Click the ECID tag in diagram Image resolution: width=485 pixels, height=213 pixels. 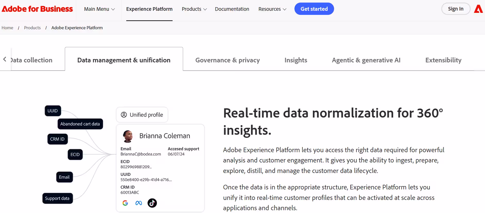pos(75,154)
